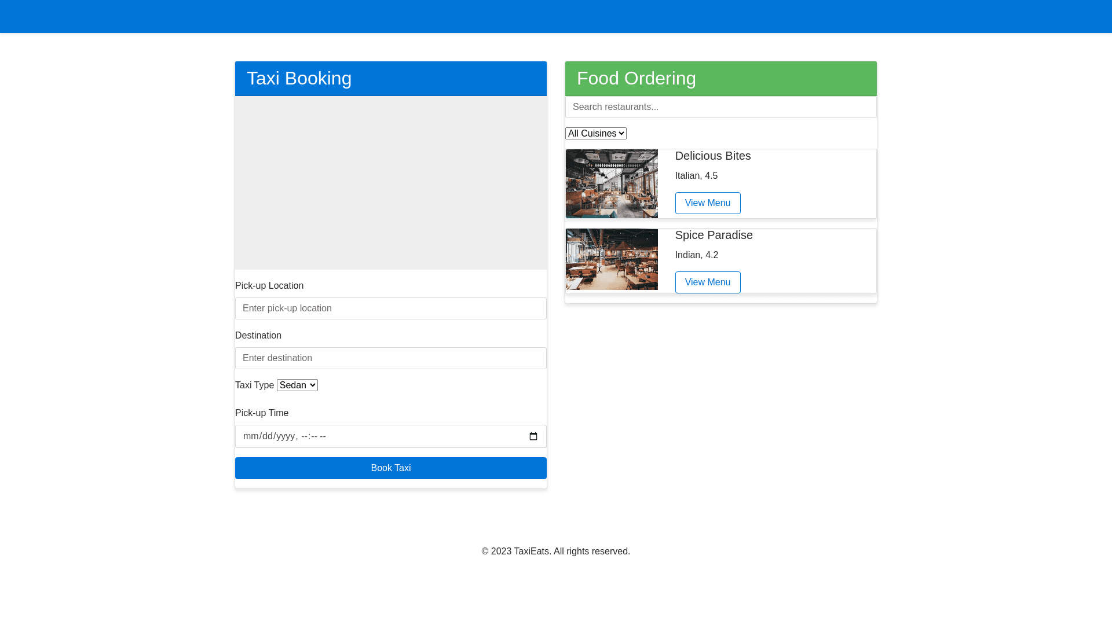Click the date portion of Pick-up Time
This screenshot has height=625, width=1112.
pyautogui.click(x=269, y=436)
